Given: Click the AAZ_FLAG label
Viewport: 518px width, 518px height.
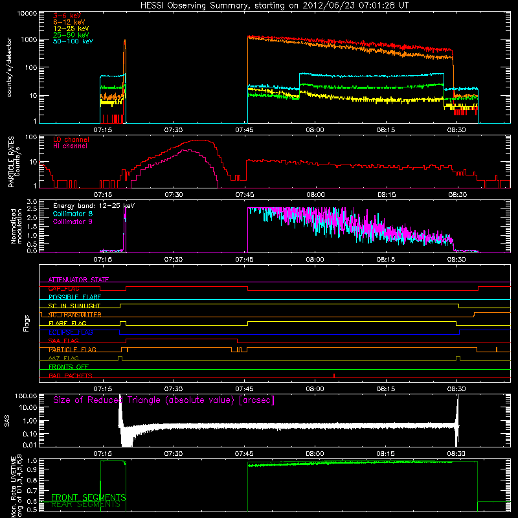Looking at the screenshot, I should [x=63, y=359].
